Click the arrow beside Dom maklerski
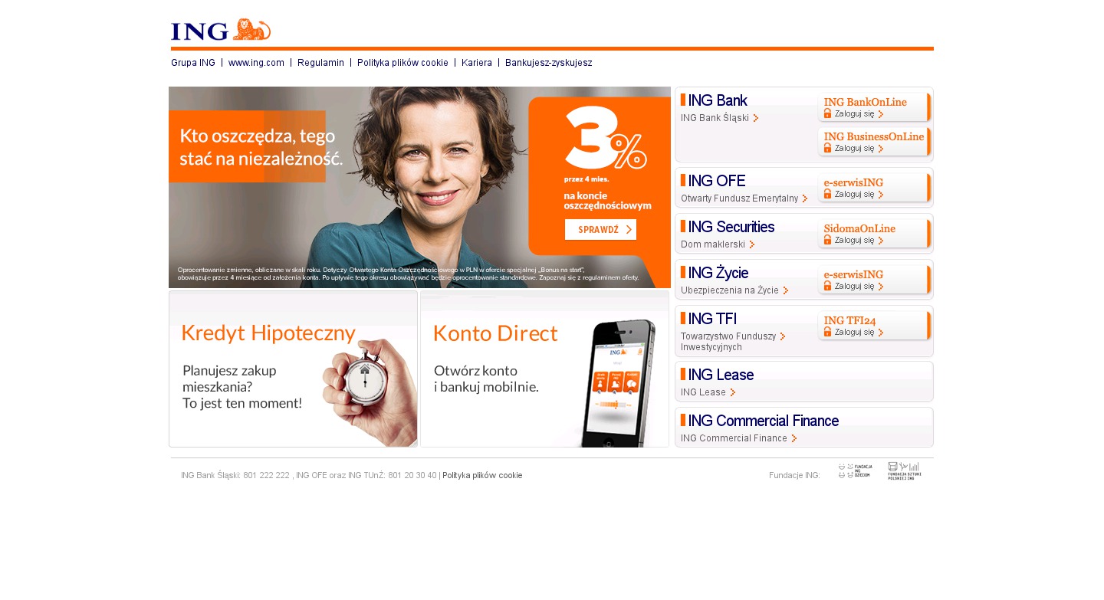The width and height of the screenshot is (1104, 600). 752,244
